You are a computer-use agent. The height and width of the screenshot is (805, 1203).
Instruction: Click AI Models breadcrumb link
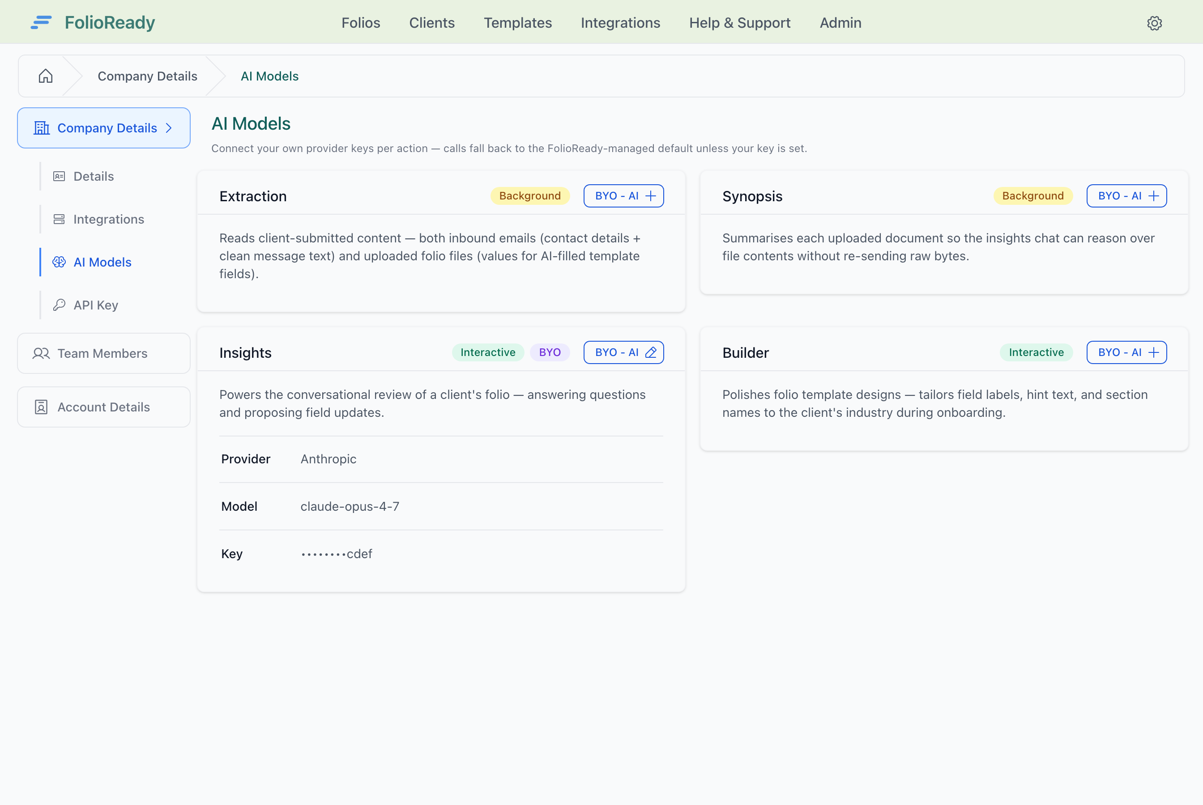point(270,76)
